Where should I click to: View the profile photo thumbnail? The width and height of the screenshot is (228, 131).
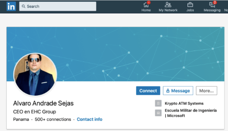[x=35, y=75]
